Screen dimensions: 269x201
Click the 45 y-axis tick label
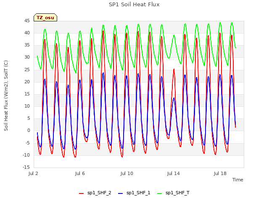tap(27, 21)
